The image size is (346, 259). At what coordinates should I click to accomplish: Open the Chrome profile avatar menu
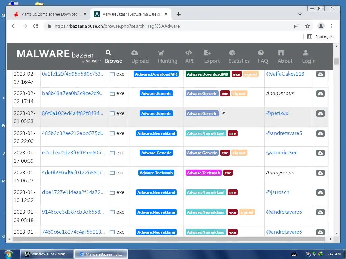tap(321, 26)
